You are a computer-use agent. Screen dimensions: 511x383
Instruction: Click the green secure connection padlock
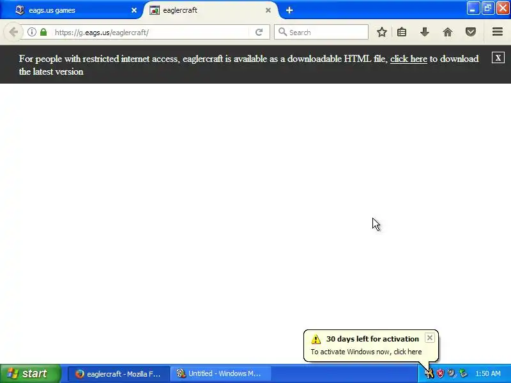[x=43, y=33]
